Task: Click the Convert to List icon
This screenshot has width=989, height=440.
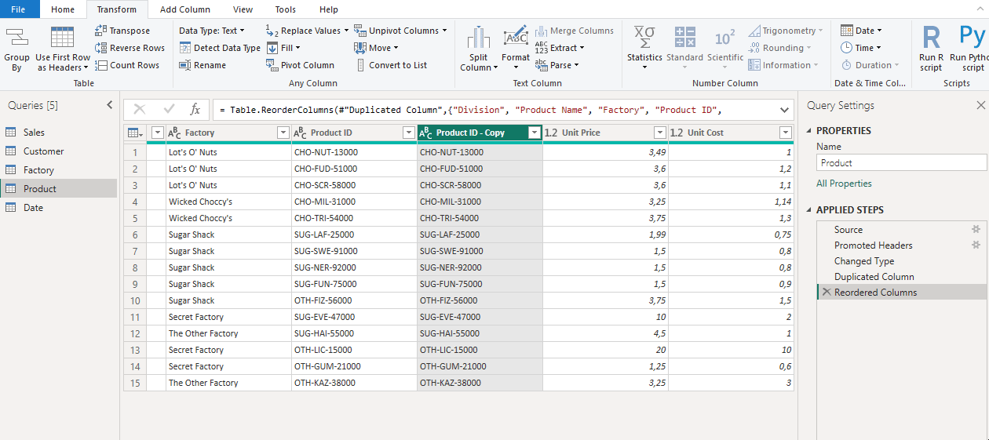Action: (x=359, y=65)
